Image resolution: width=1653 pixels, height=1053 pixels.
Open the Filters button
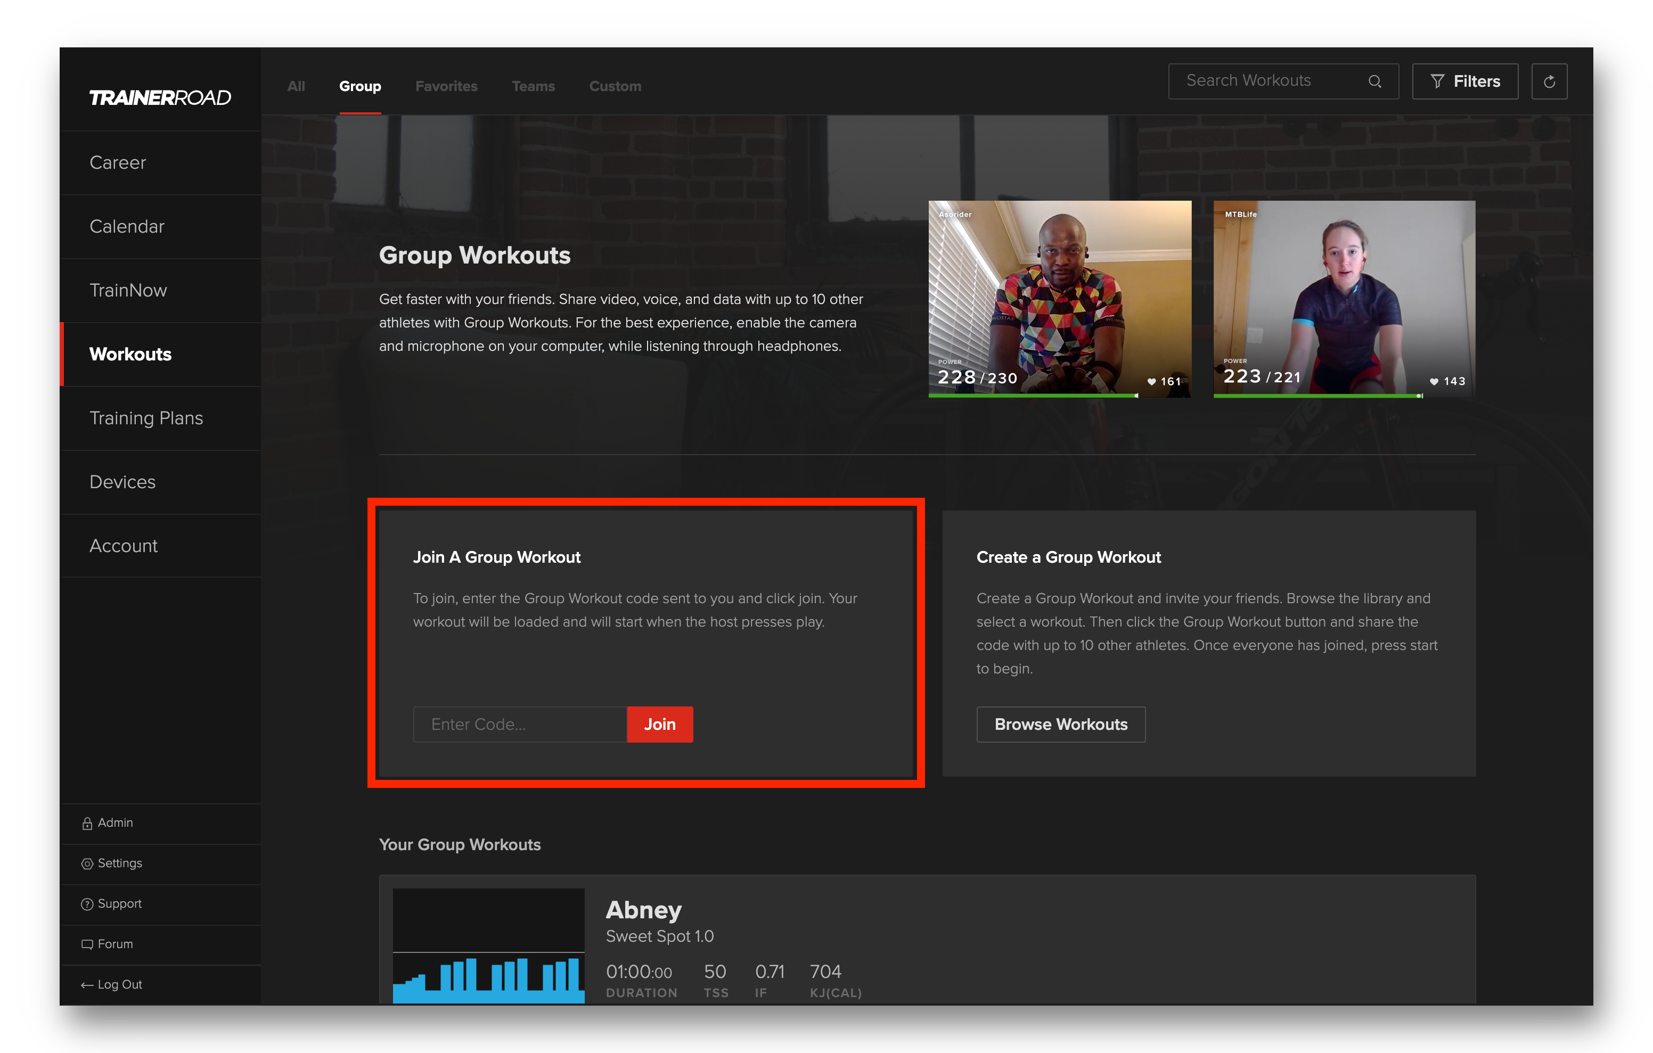(1465, 81)
